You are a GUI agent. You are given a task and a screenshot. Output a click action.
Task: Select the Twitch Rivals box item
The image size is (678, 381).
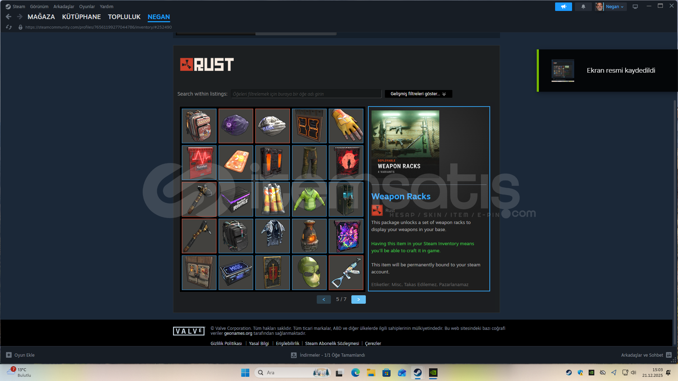236,199
